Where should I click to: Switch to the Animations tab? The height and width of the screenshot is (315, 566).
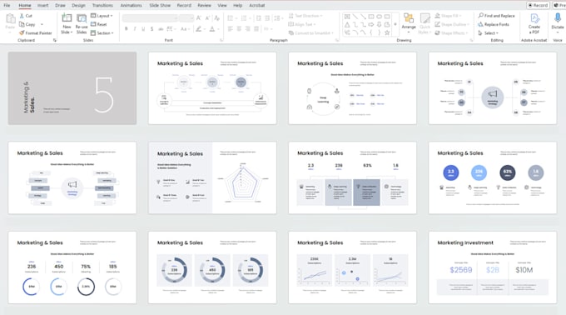point(131,6)
